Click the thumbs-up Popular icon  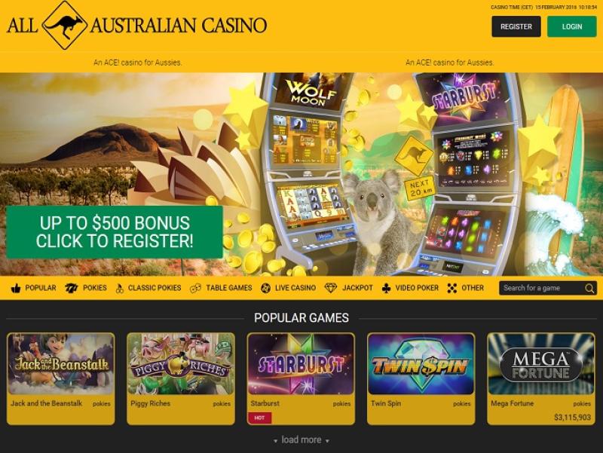coord(16,288)
